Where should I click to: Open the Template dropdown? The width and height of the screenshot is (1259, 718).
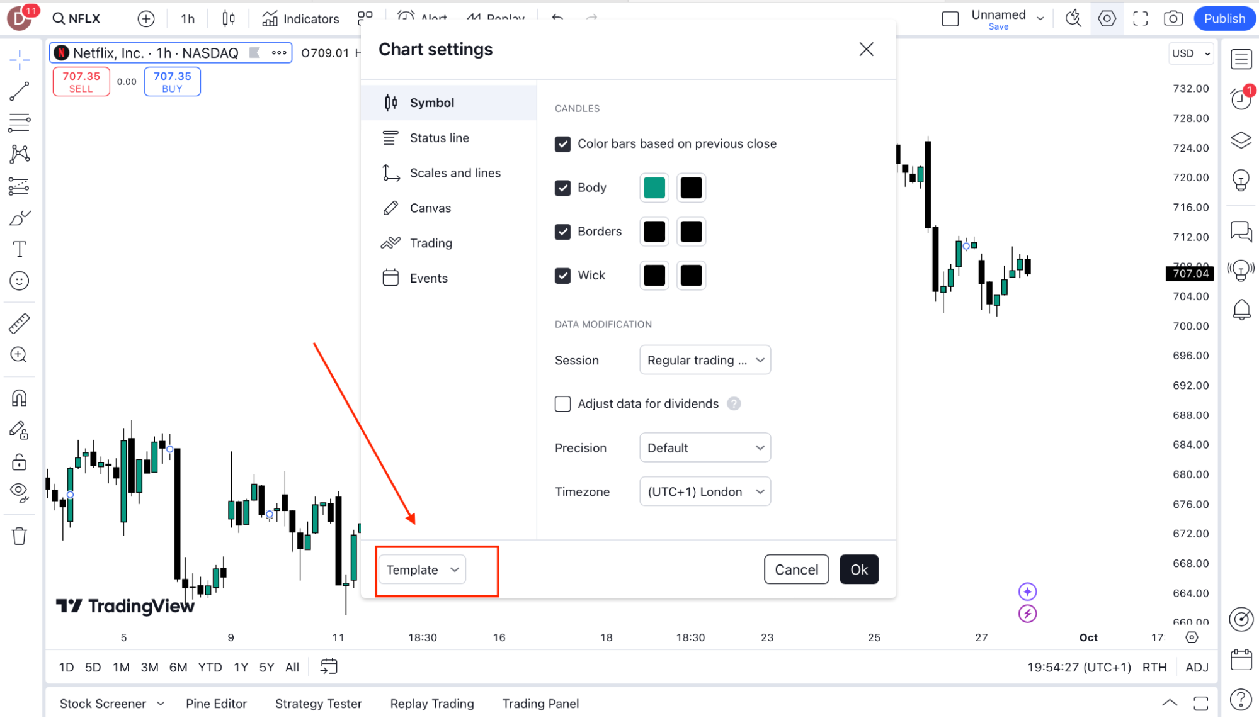coord(422,569)
